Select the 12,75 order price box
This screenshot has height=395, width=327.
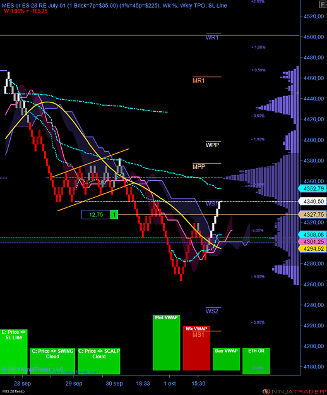click(96, 215)
